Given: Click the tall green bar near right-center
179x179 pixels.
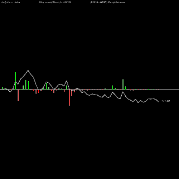Looking at the screenshot, I should 123,84.
